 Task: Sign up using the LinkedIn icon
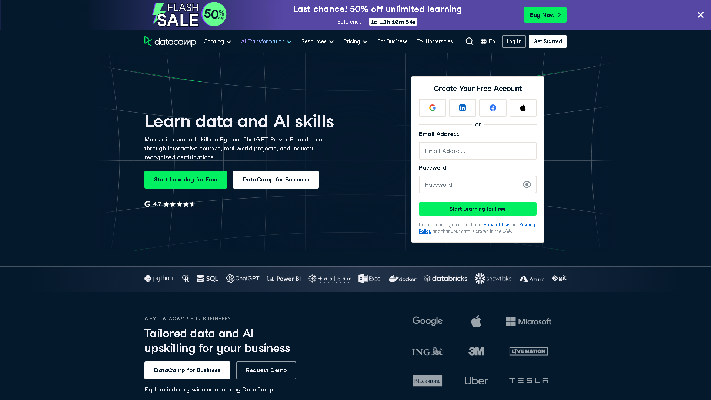click(x=463, y=108)
